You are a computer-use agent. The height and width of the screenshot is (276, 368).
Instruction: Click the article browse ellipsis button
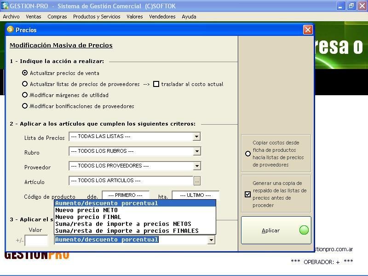[x=197, y=181]
